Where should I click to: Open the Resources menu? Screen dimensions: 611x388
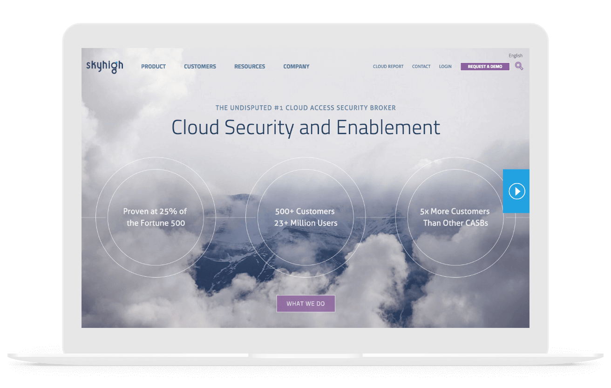(250, 67)
